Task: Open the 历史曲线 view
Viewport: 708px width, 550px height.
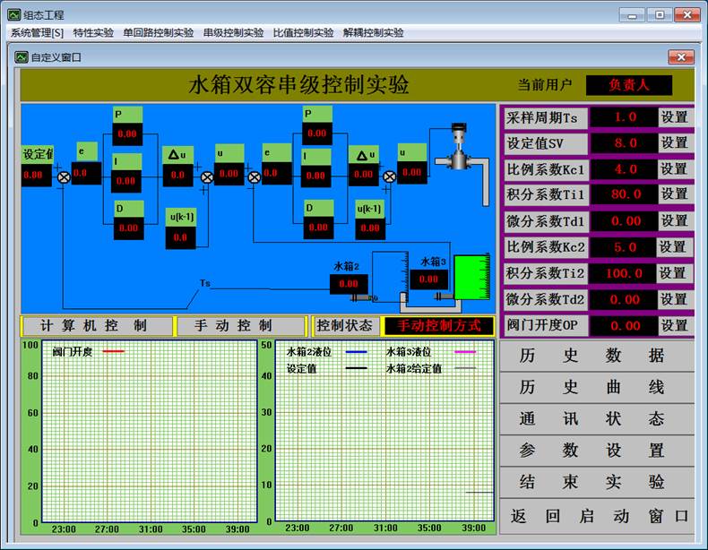Action: pos(592,387)
